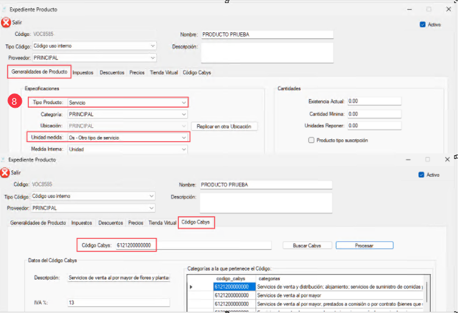Open the highlighted Código Cabys tab

(x=196, y=222)
